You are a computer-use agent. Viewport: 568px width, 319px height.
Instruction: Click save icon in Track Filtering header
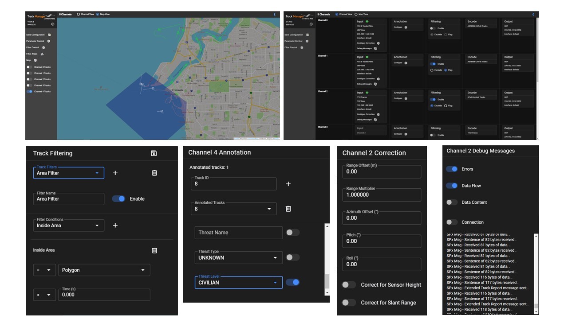click(154, 153)
